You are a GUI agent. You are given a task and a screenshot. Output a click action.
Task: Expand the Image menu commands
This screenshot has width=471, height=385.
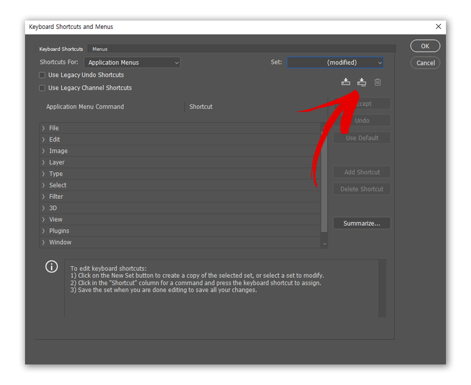click(43, 151)
